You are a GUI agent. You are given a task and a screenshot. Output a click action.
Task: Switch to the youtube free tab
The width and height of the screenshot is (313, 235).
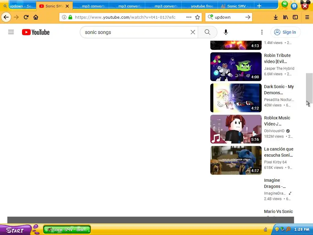(x=200, y=6)
